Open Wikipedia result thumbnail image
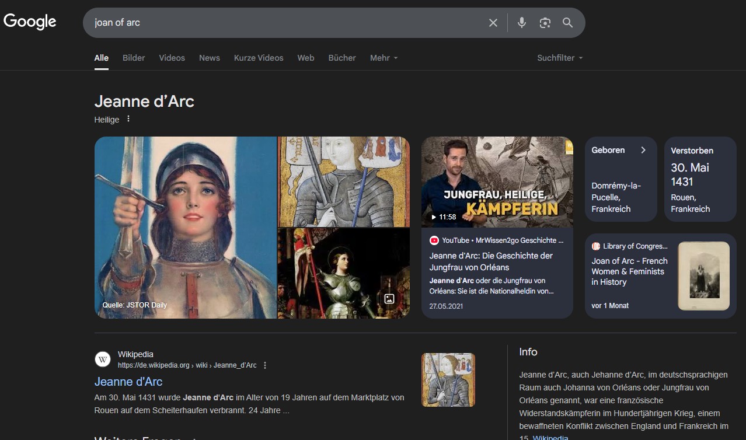Viewport: 746px width, 440px height. tap(448, 380)
